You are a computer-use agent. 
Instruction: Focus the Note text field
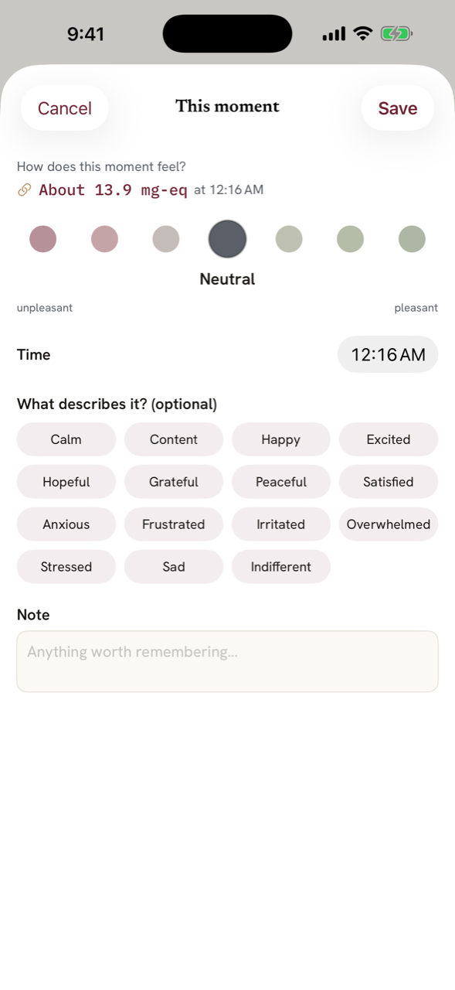click(x=227, y=661)
